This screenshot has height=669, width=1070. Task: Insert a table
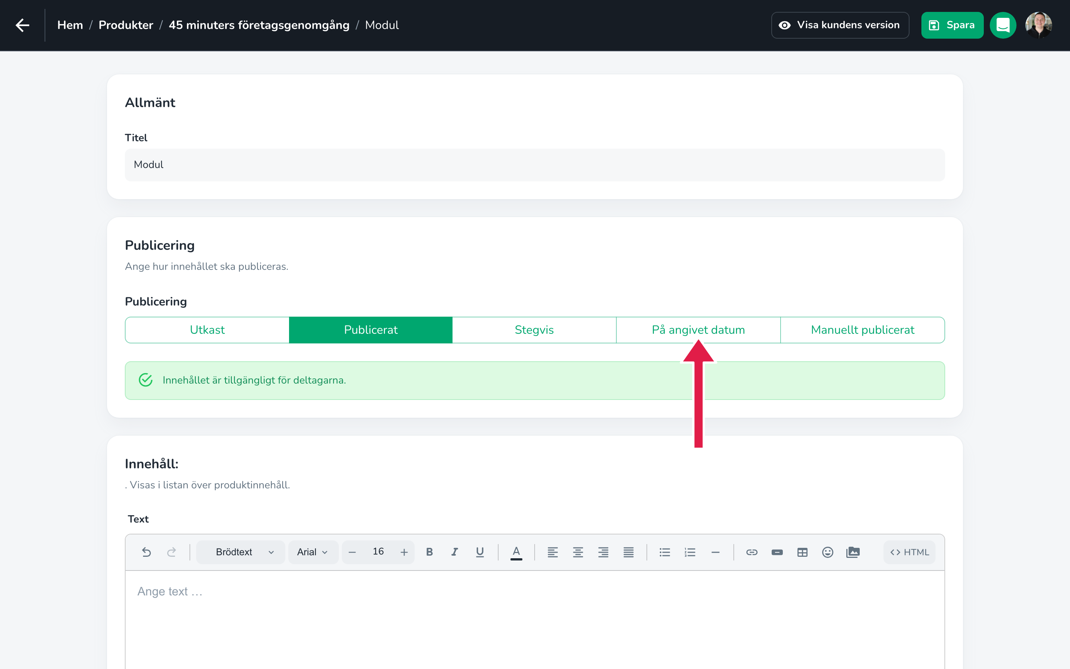click(x=802, y=552)
